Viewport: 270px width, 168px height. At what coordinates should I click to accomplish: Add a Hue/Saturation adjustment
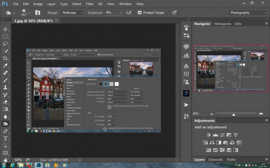point(205,142)
